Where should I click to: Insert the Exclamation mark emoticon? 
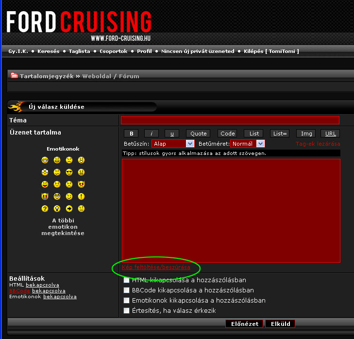(81, 197)
